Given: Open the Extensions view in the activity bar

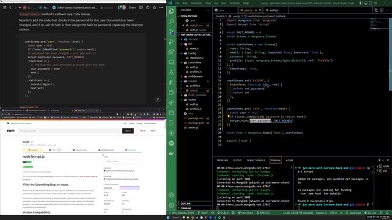Looking at the screenshot, I should pyautogui.click(x=171, y=52).
